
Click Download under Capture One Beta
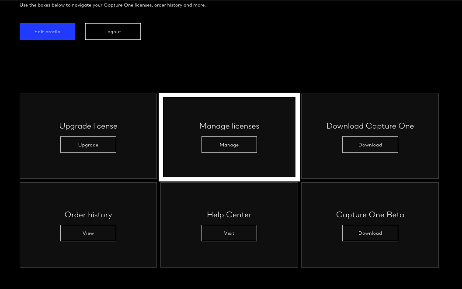tap(370, 233)
